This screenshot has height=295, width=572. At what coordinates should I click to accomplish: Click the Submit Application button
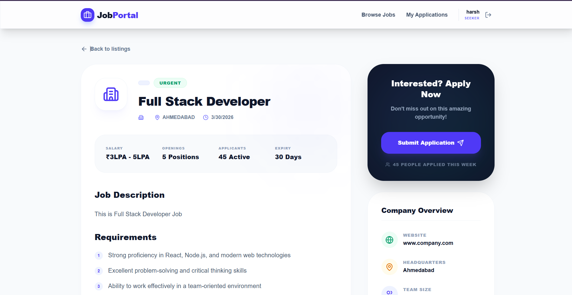click(431, 143)
